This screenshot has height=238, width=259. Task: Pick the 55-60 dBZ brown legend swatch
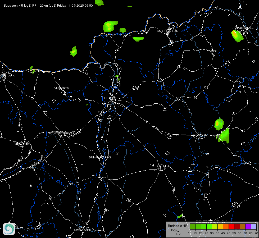coord(243,226)
